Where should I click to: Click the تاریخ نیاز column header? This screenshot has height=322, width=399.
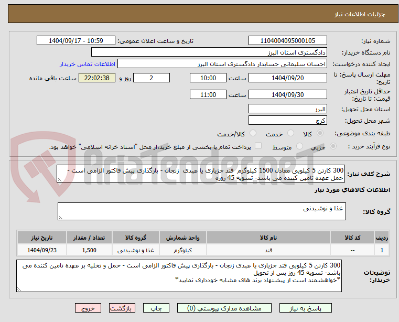tap(42, 238)
